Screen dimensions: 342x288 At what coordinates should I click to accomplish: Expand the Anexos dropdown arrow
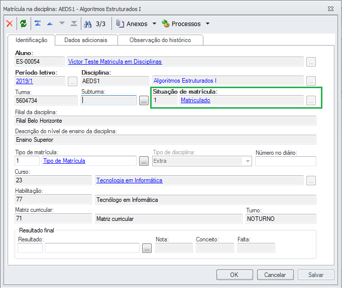click(154, 24)
